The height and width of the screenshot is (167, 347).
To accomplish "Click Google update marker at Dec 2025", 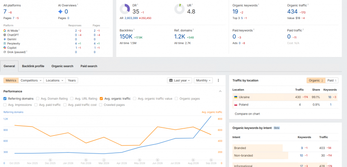I will (x=50, y=160).
